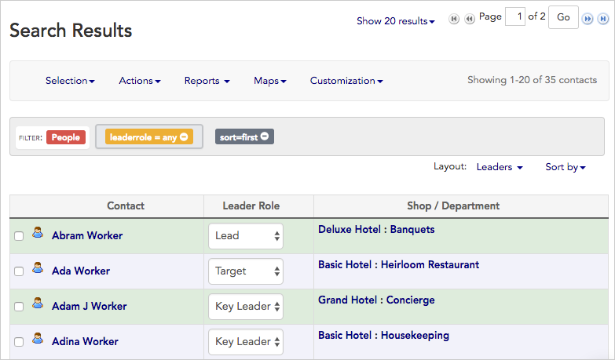Open Leader Role dropdown for Abram Worker

tap(245, 236)
